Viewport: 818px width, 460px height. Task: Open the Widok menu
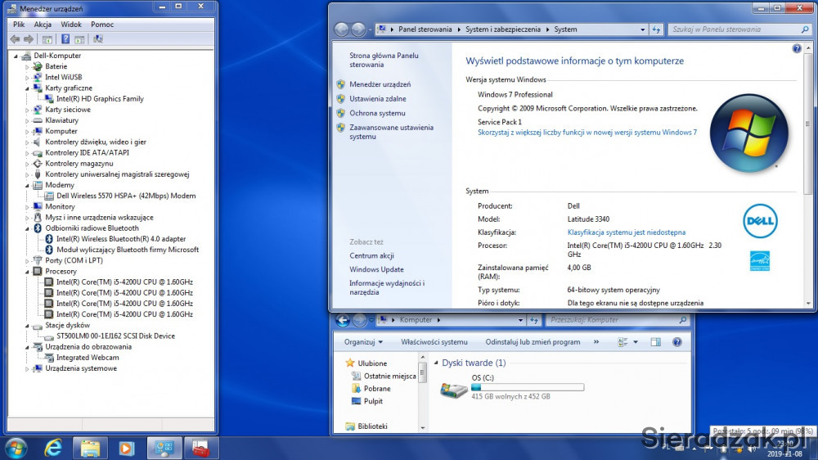(x=71, y=25)
